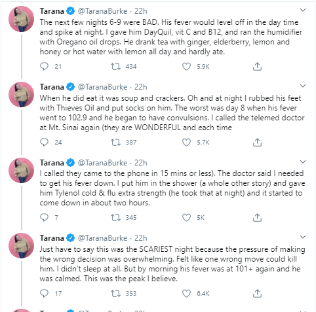
Task: View the avatar beside the Mt. Sinai tweet
Action: pos(22,94)
